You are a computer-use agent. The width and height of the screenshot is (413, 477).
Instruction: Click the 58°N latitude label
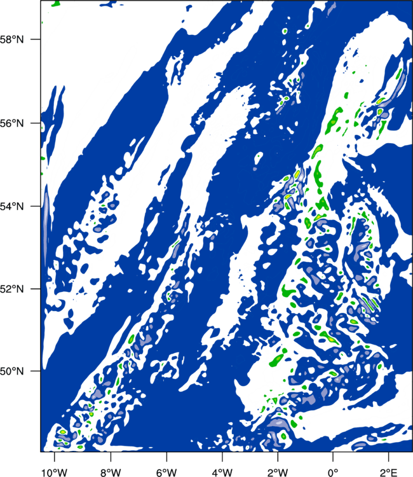coord(12,39)
